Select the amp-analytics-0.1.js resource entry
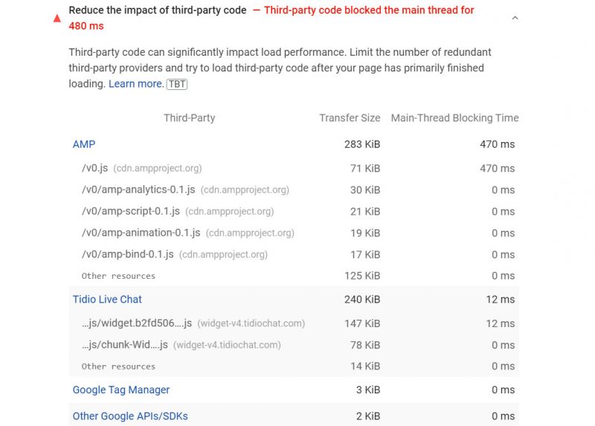Viewport: 595px width, 426px height. click(138, 190)
